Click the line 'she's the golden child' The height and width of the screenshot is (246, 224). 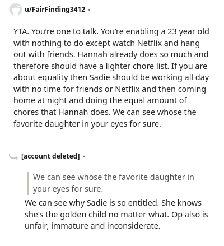116,215
